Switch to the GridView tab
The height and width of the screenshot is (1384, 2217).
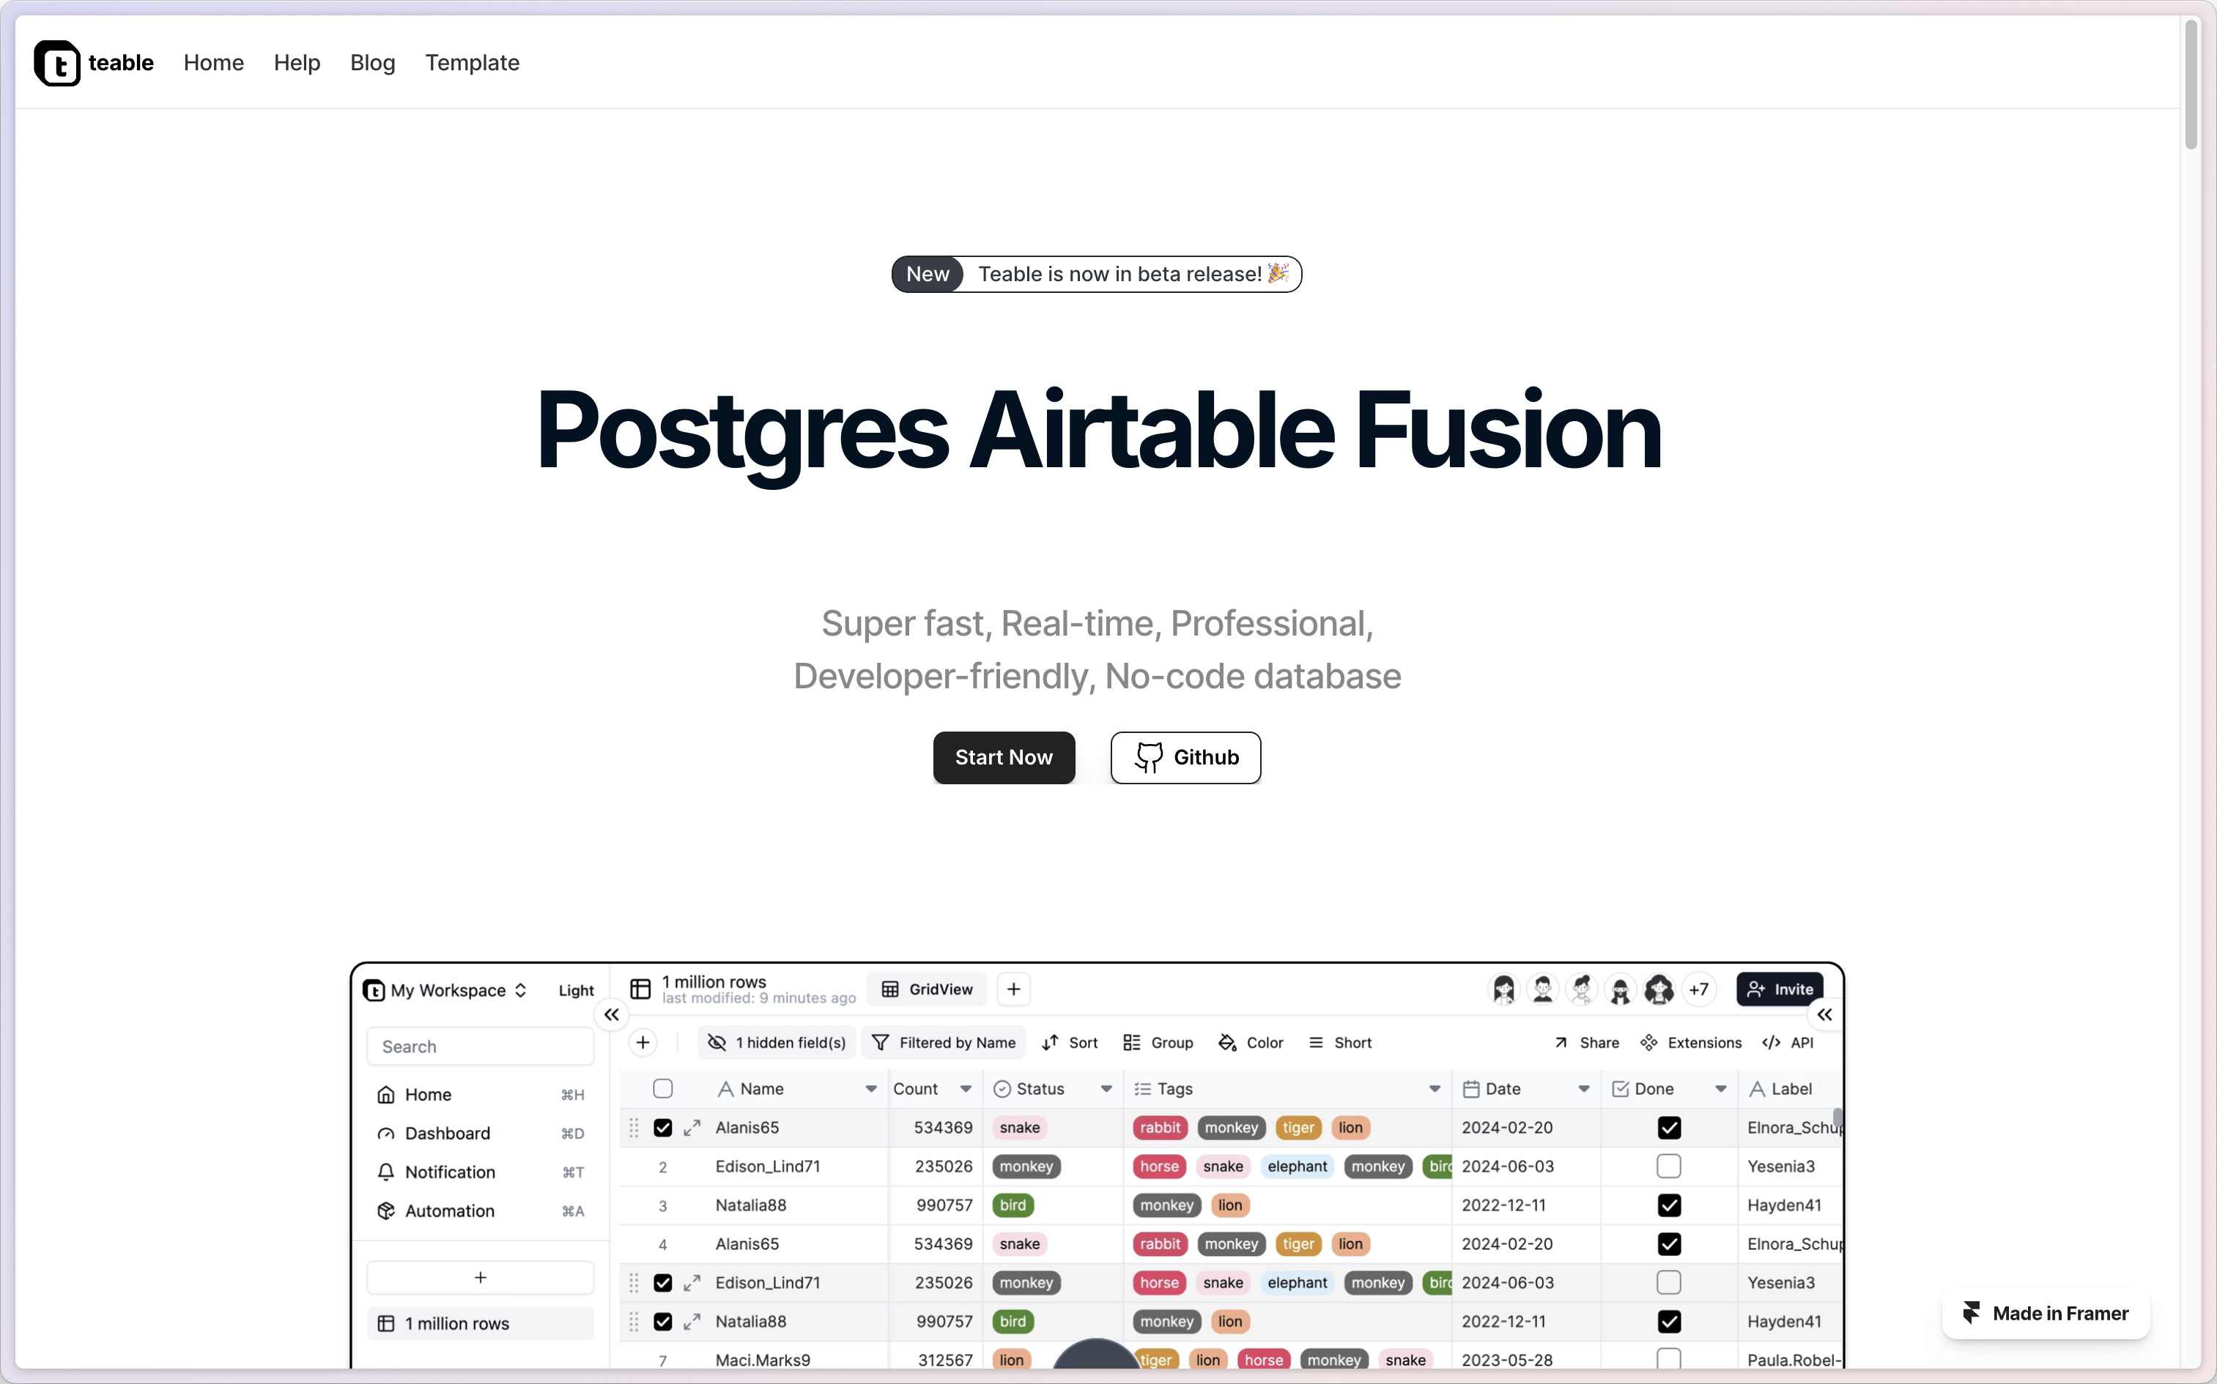click(x=927, y=989)
